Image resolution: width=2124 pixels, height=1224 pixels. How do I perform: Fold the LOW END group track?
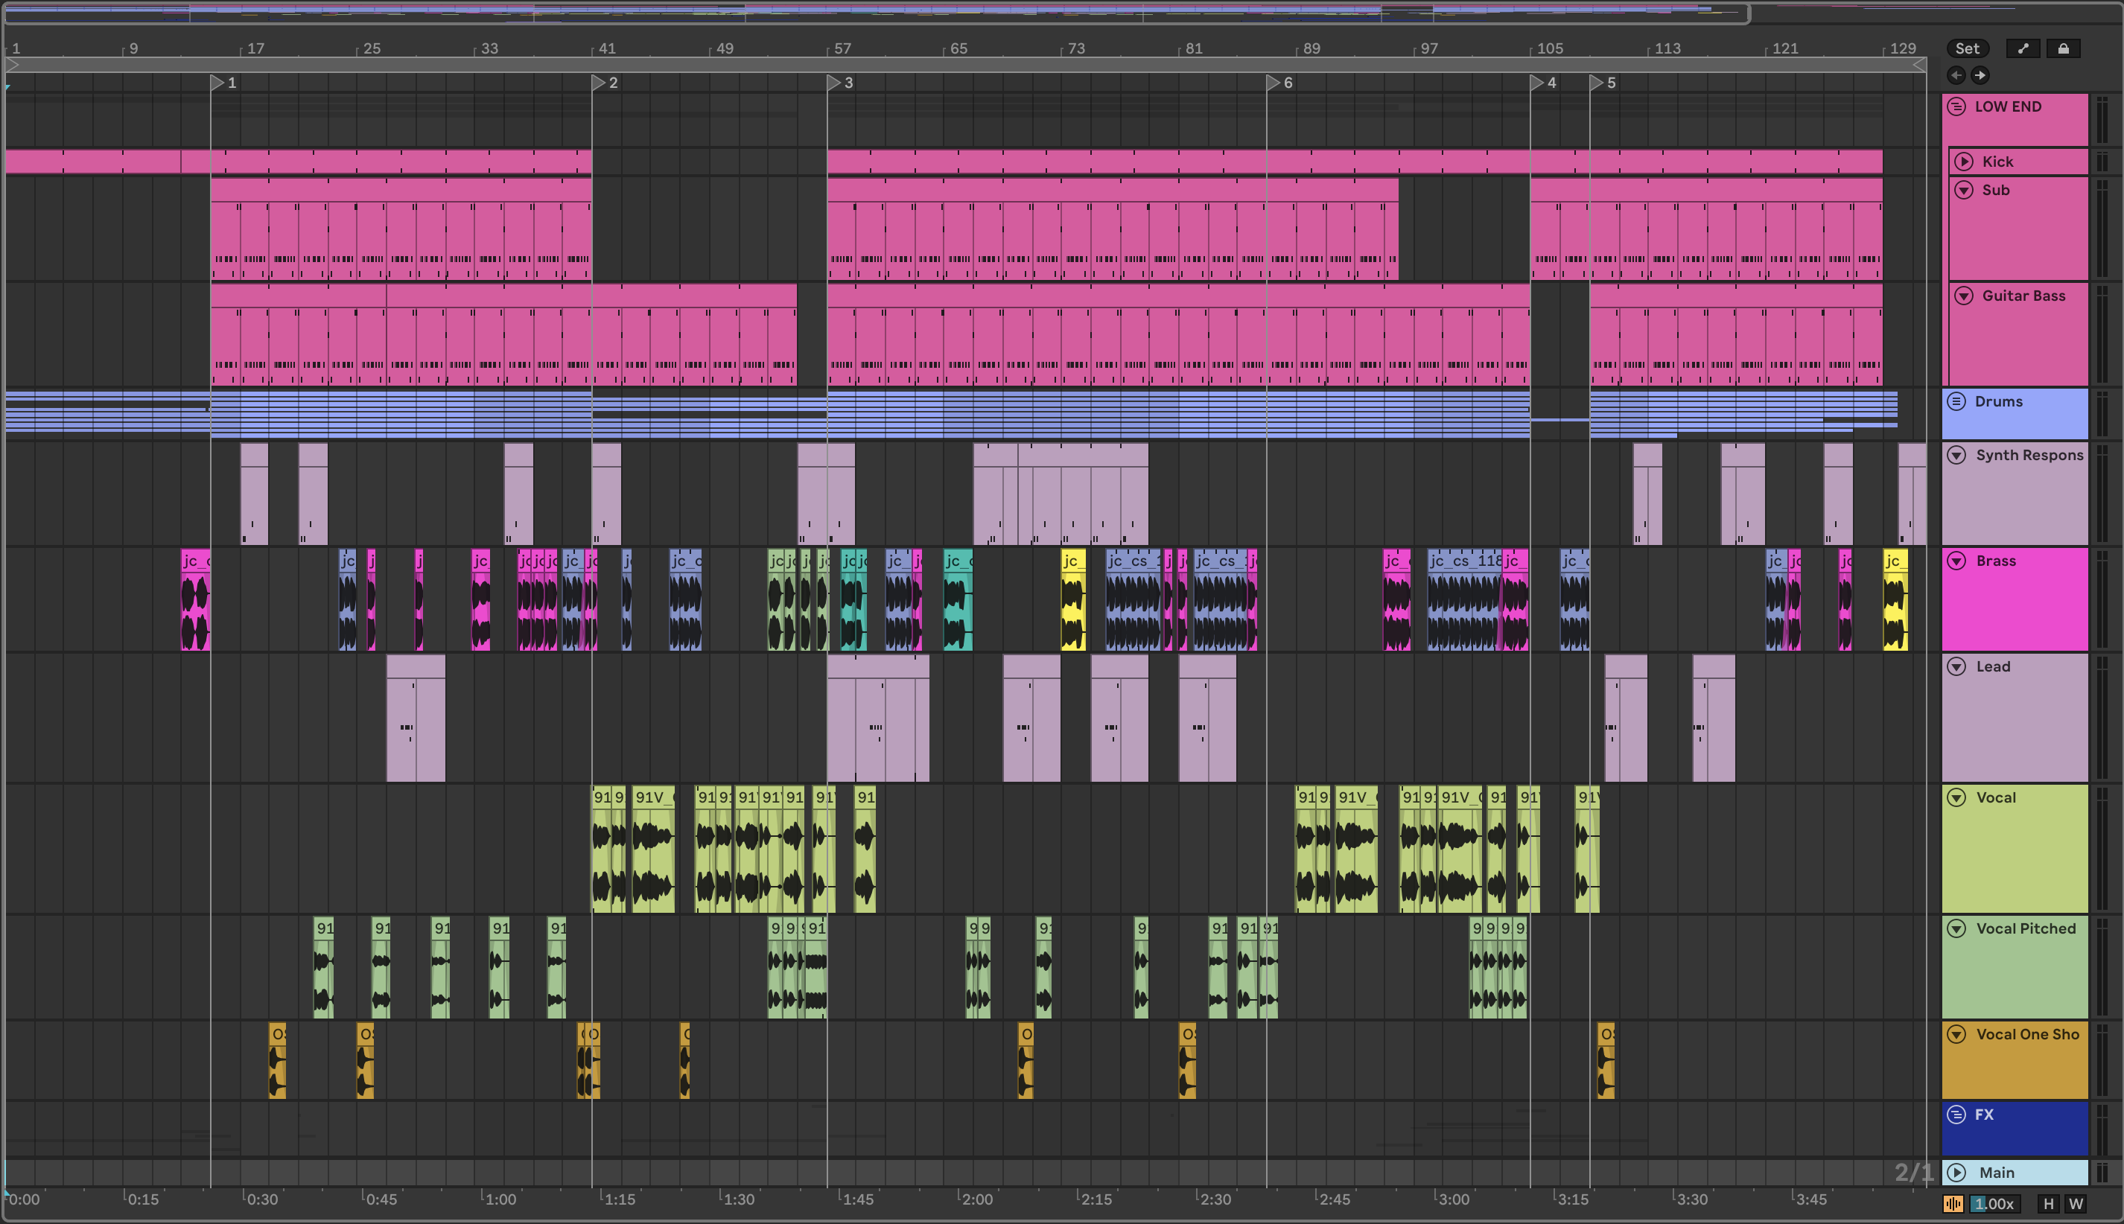tap(1956, 106)
